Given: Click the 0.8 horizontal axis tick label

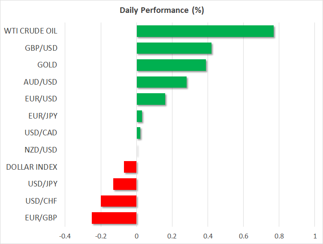Looking at the screenshot, I should tap(279, 236).
